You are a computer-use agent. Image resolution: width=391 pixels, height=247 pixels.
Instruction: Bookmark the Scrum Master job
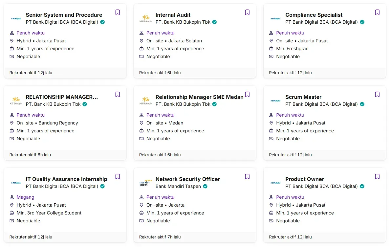click(377, 95)
